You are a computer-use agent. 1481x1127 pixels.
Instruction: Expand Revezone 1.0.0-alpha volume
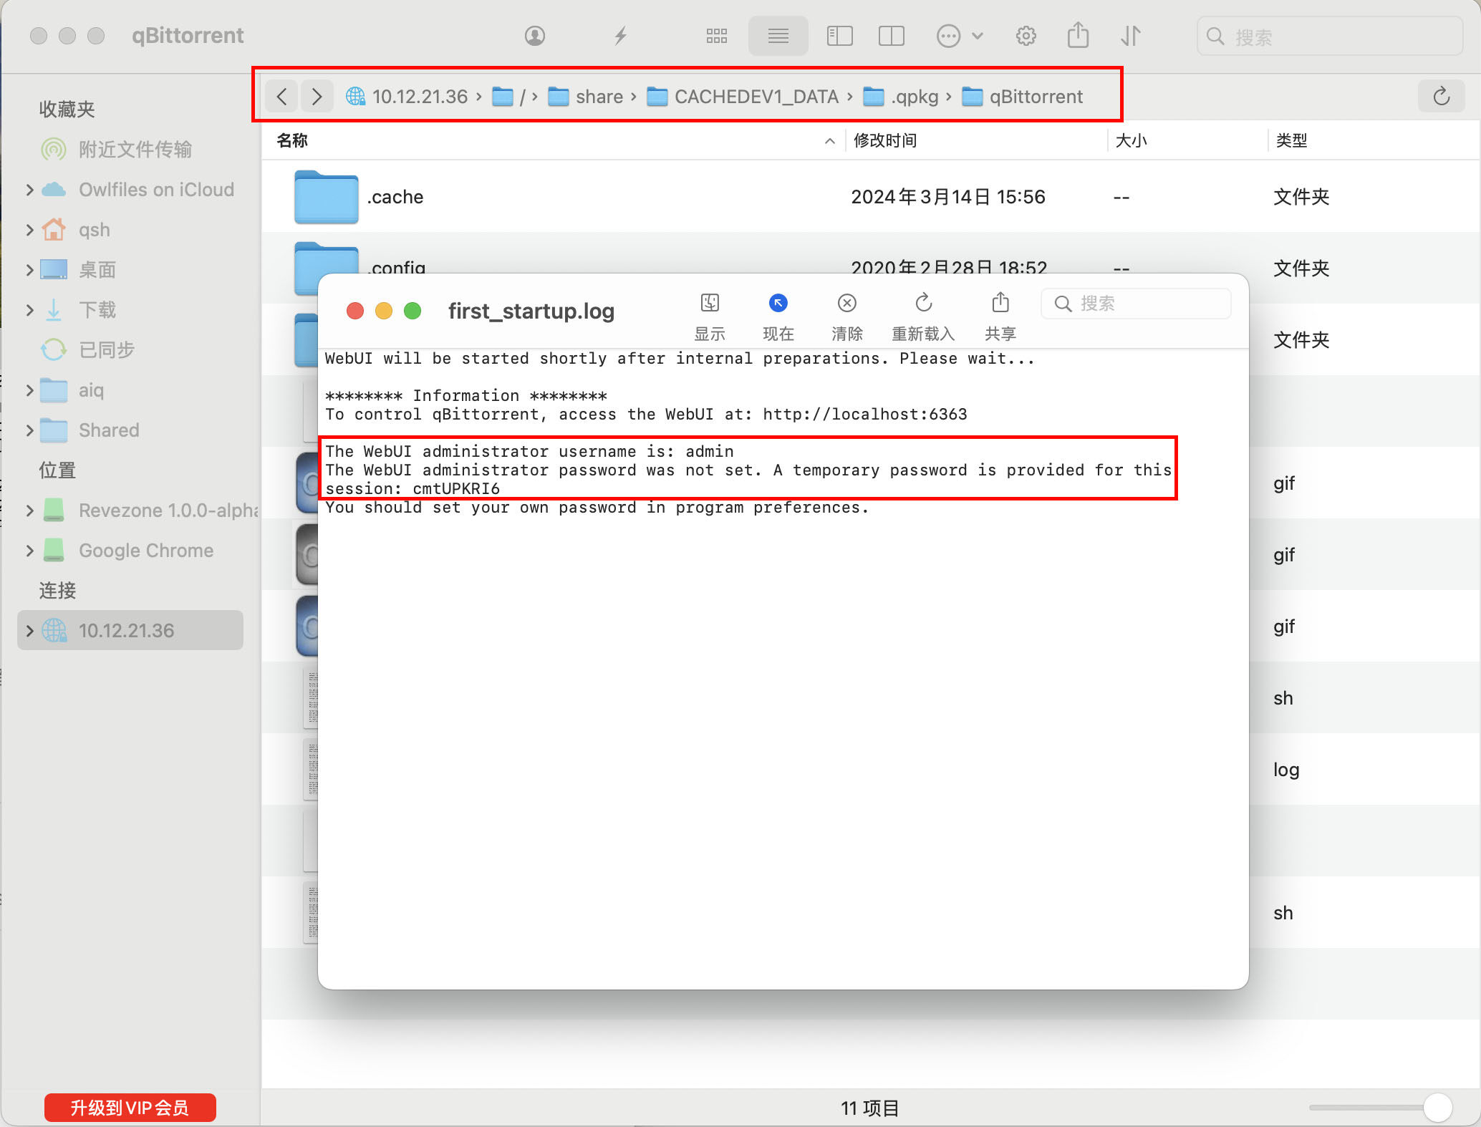(29, 511)
